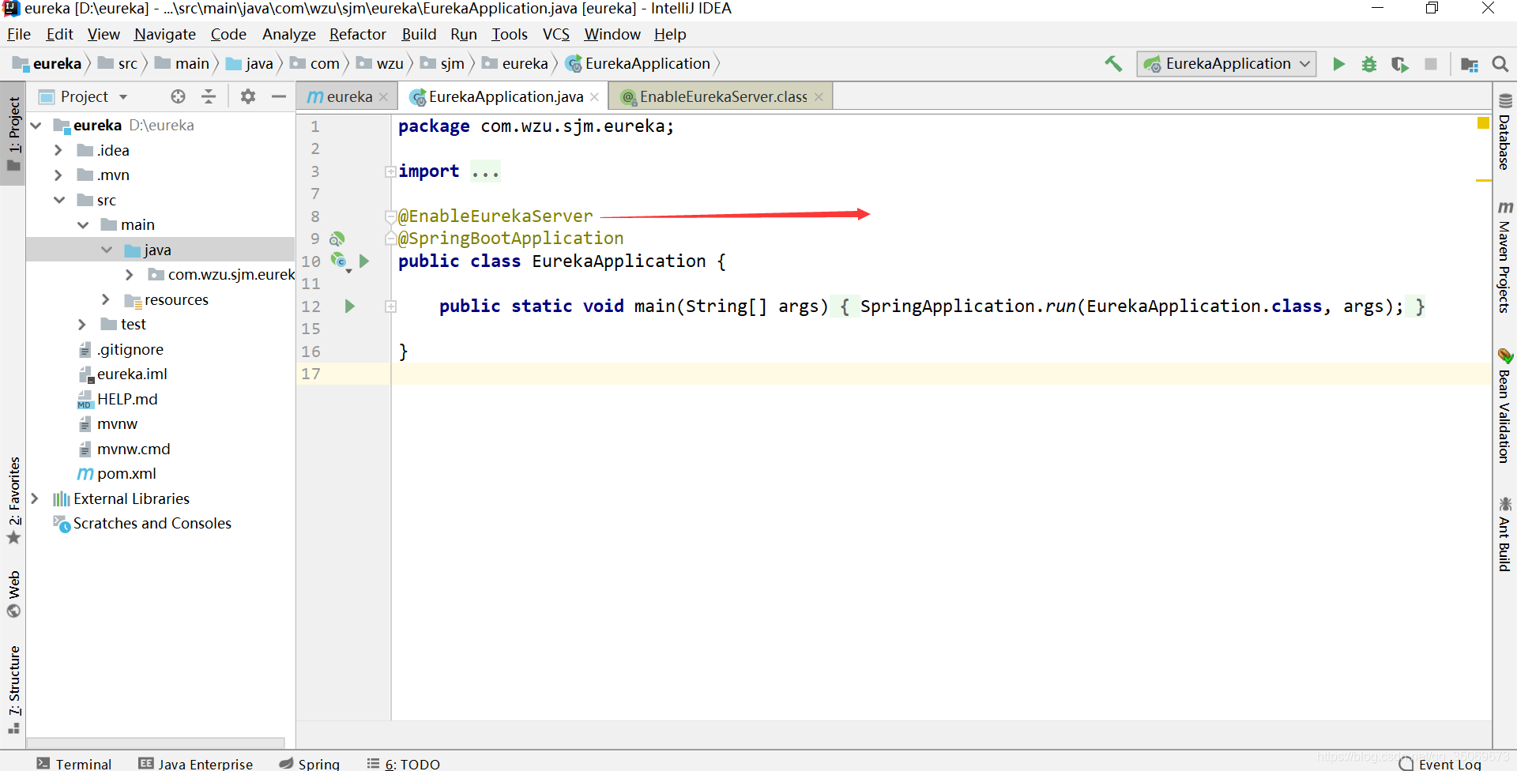Collapse the main folder

[x=84, y=225]
